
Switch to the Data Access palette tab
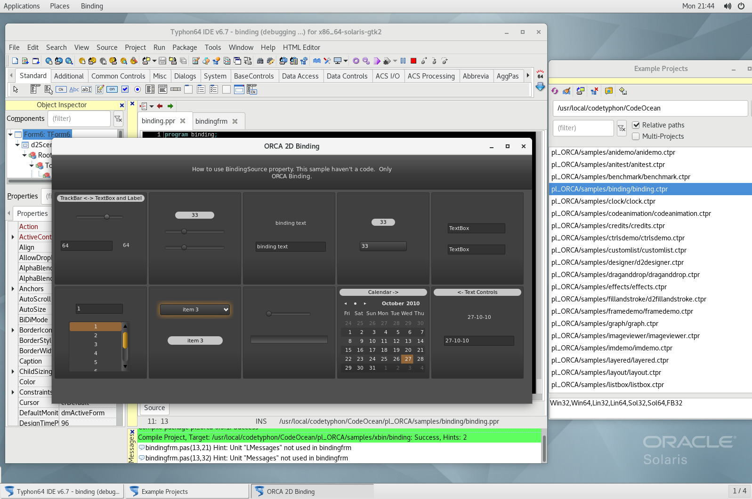pos(300,76)
